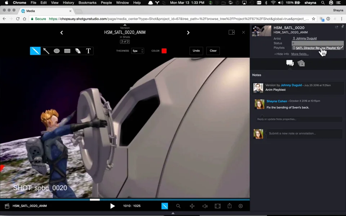346x216 pixels.
Task: Select the text annotation tool
Action: click(x=88, y=51)
